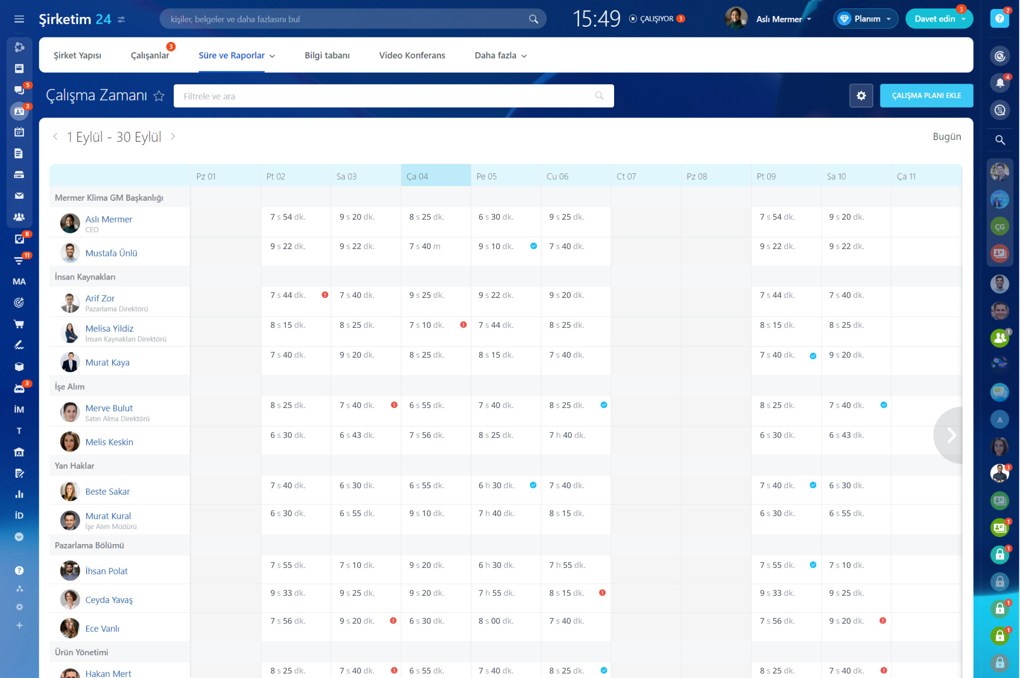Open the Planım dropdown
This screenshot has width=1020, height=678.
tap(866, 19)
